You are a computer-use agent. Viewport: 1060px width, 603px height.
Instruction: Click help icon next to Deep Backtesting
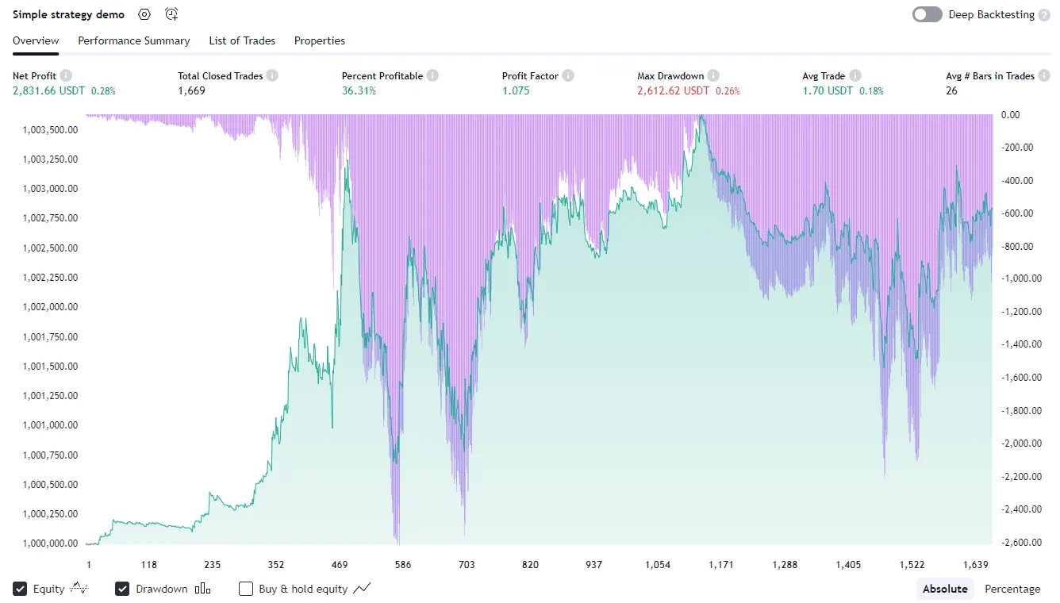pos(1043,14)
